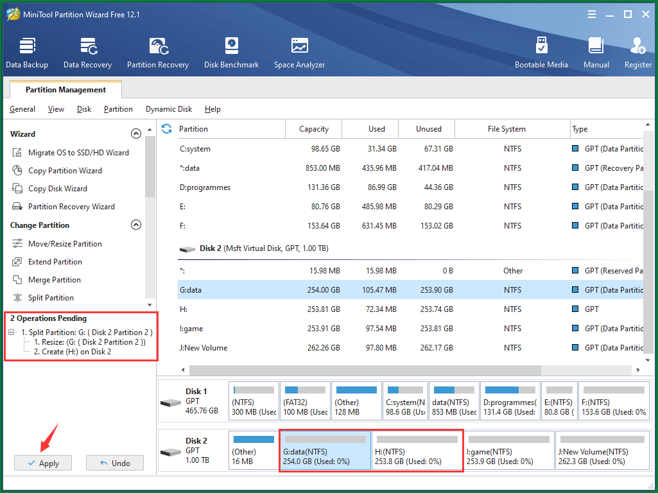Select H:(NTFS) block in Disk 2 map
Screen dimensions: 658x493
(417, 450)
